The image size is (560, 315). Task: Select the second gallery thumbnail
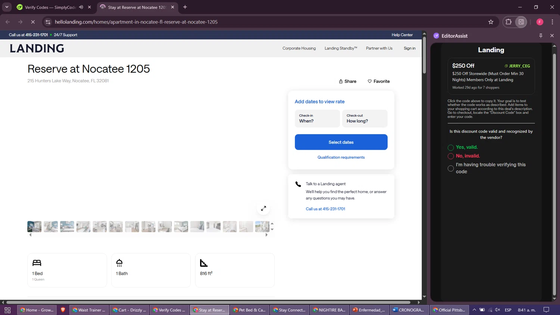(51, 227)
